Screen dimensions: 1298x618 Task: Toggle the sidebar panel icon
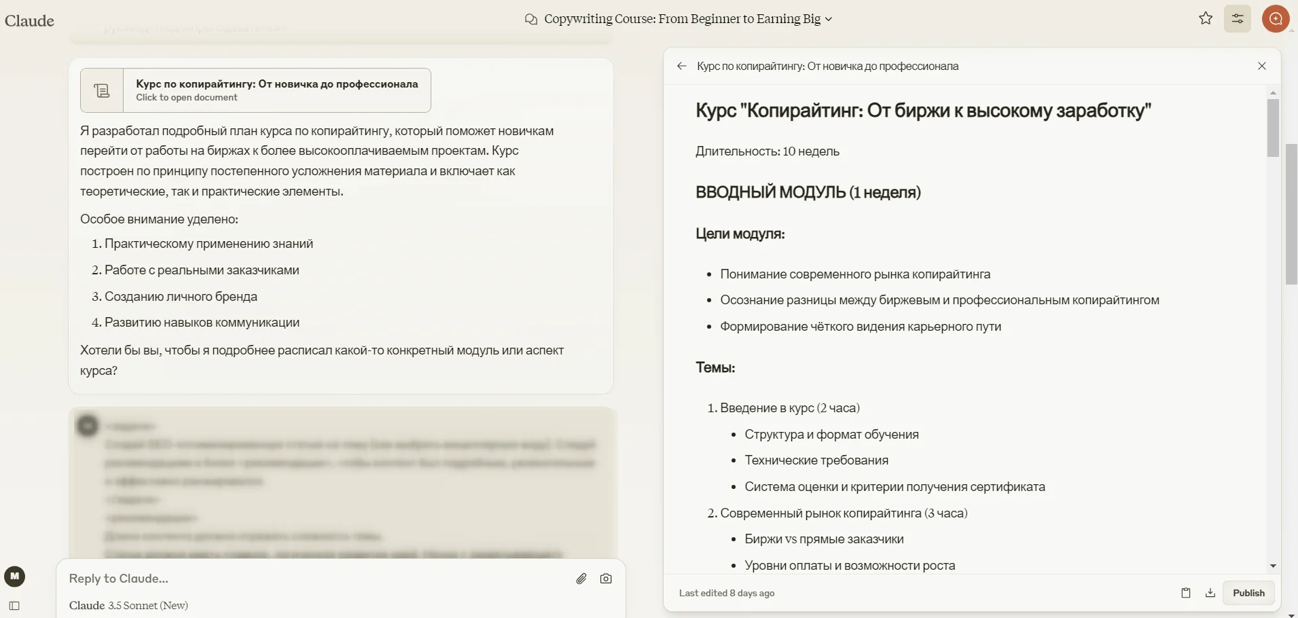(14, 606)
